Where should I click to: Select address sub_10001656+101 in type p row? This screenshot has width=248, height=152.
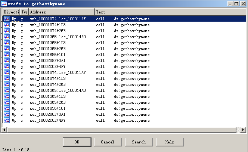[x=47, y=55]
